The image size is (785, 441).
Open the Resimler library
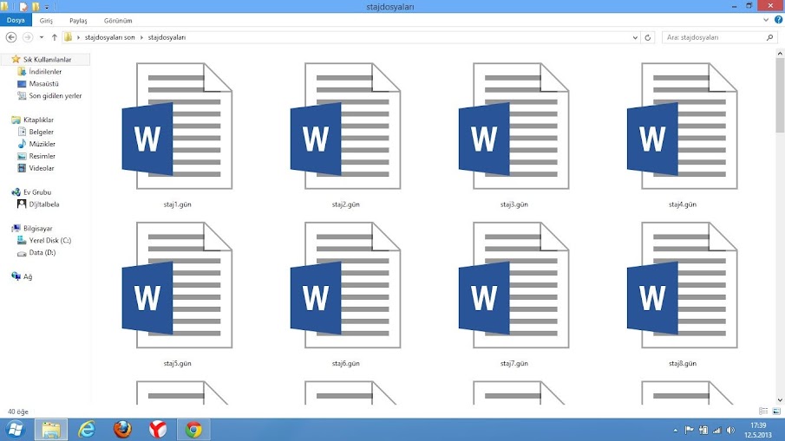pos(42,156)
